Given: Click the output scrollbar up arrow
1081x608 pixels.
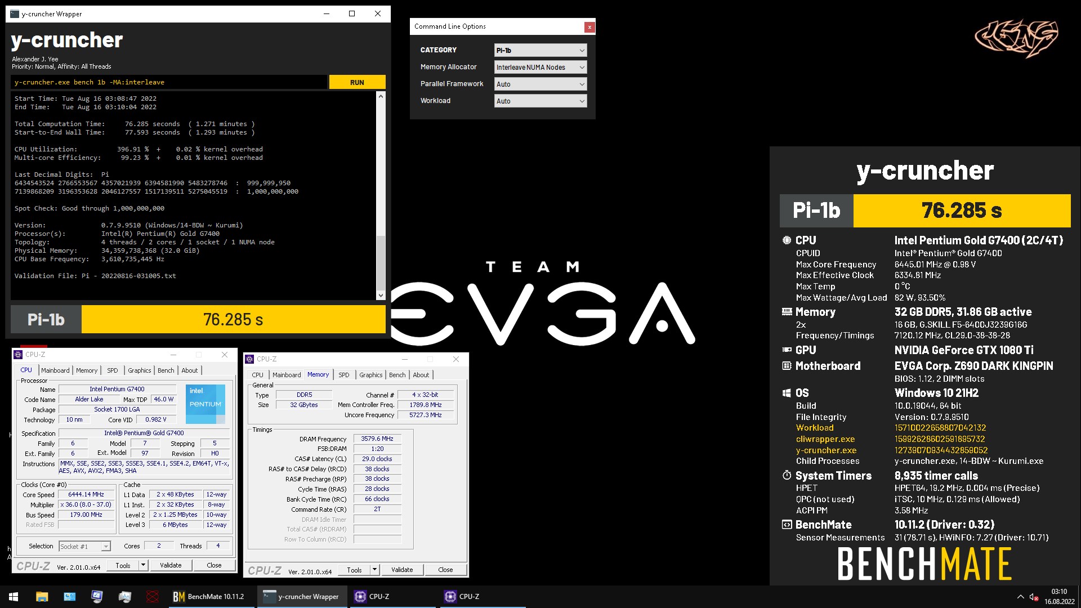Looking at the screenshot, I should coord(381,96).
